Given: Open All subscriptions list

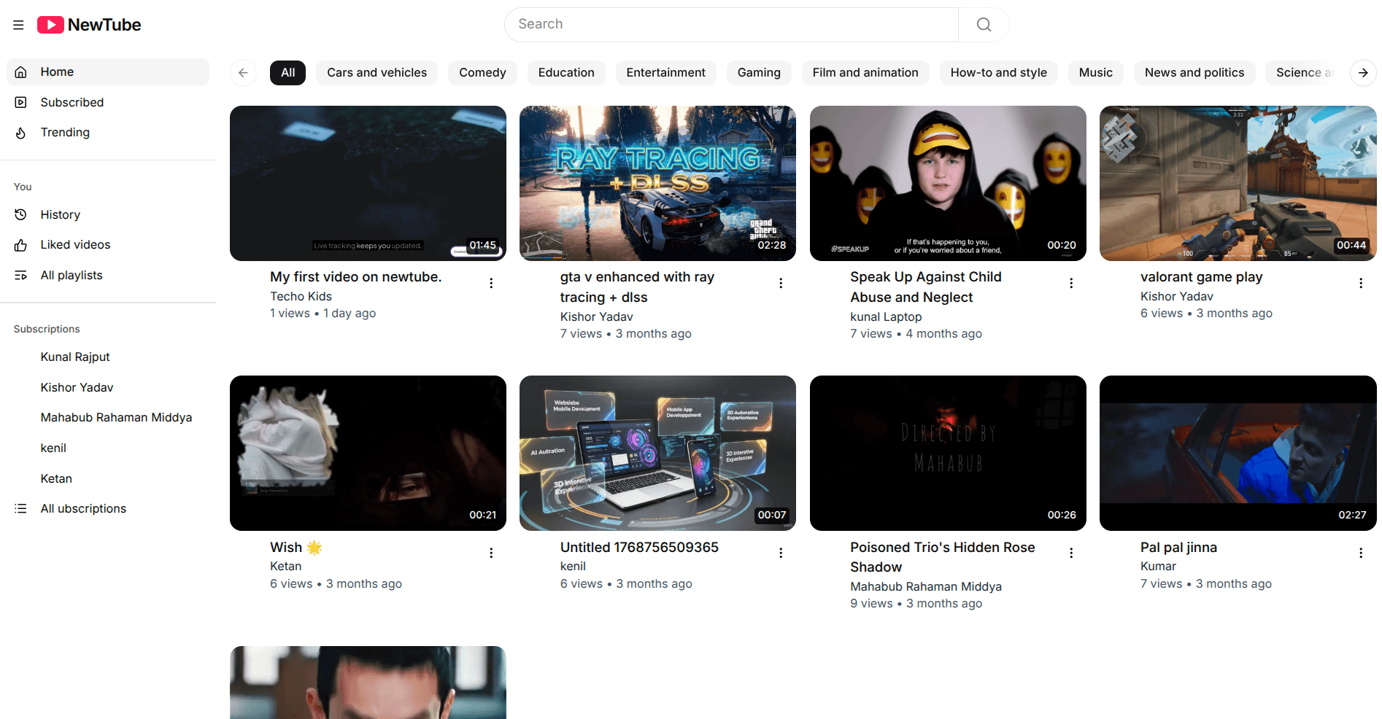Looking at the screenshot, I should point(108,508).
